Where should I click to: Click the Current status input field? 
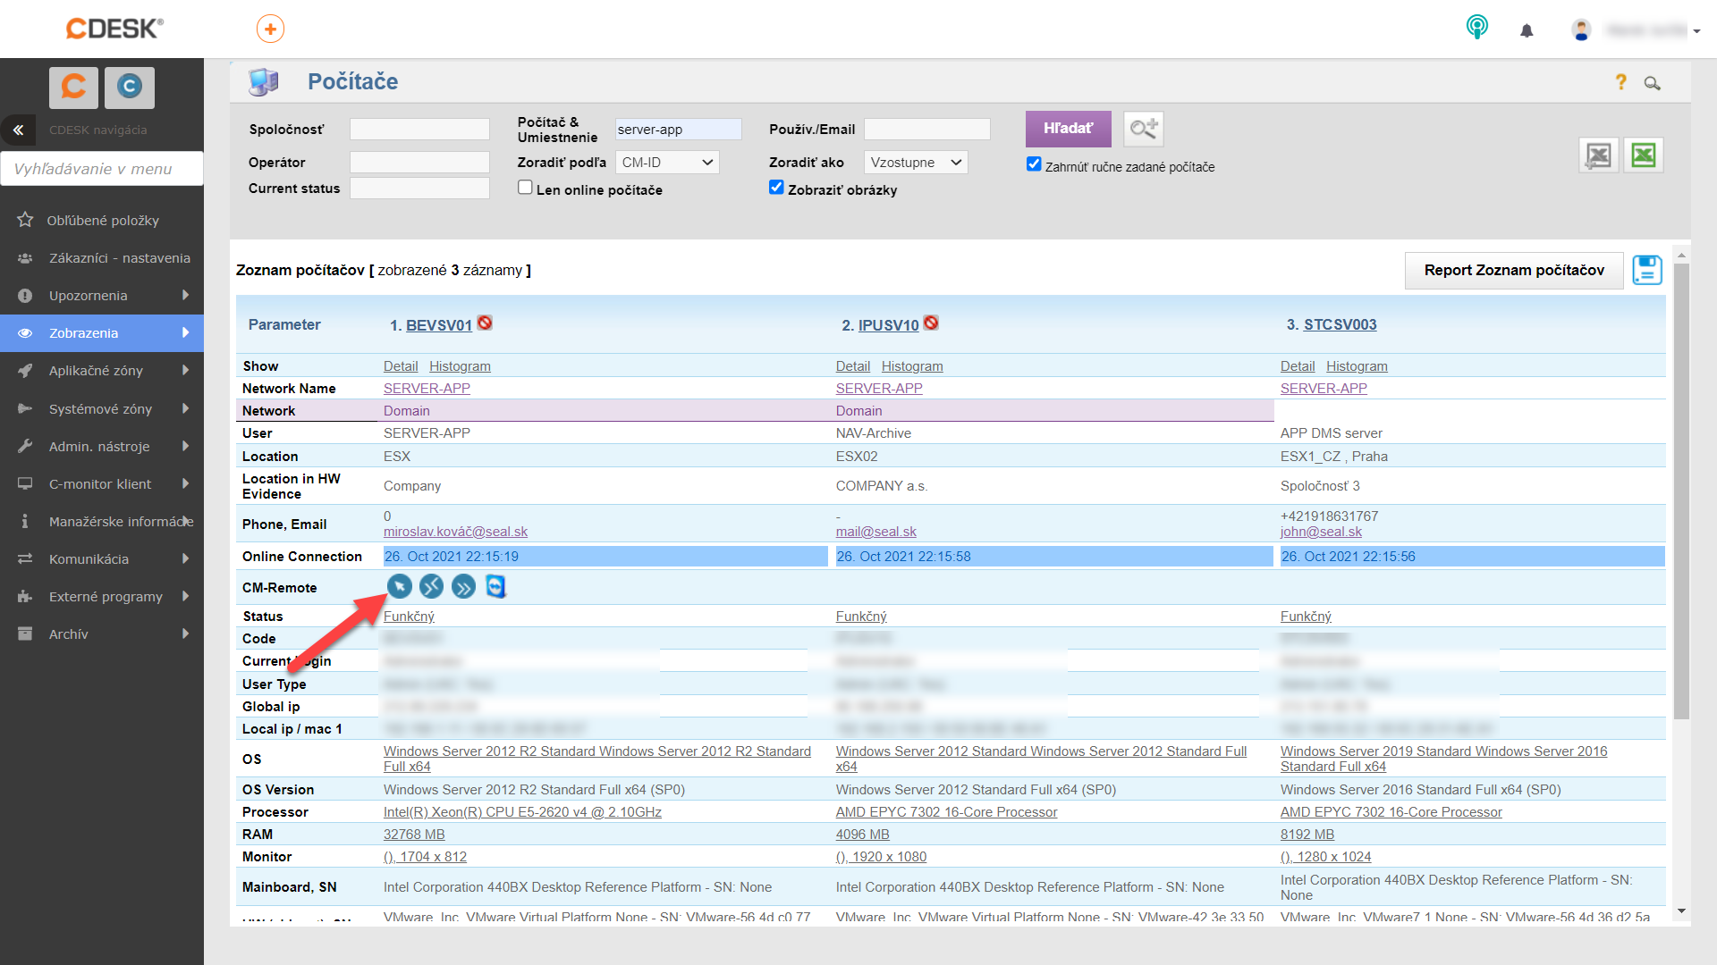pos(419,189)
